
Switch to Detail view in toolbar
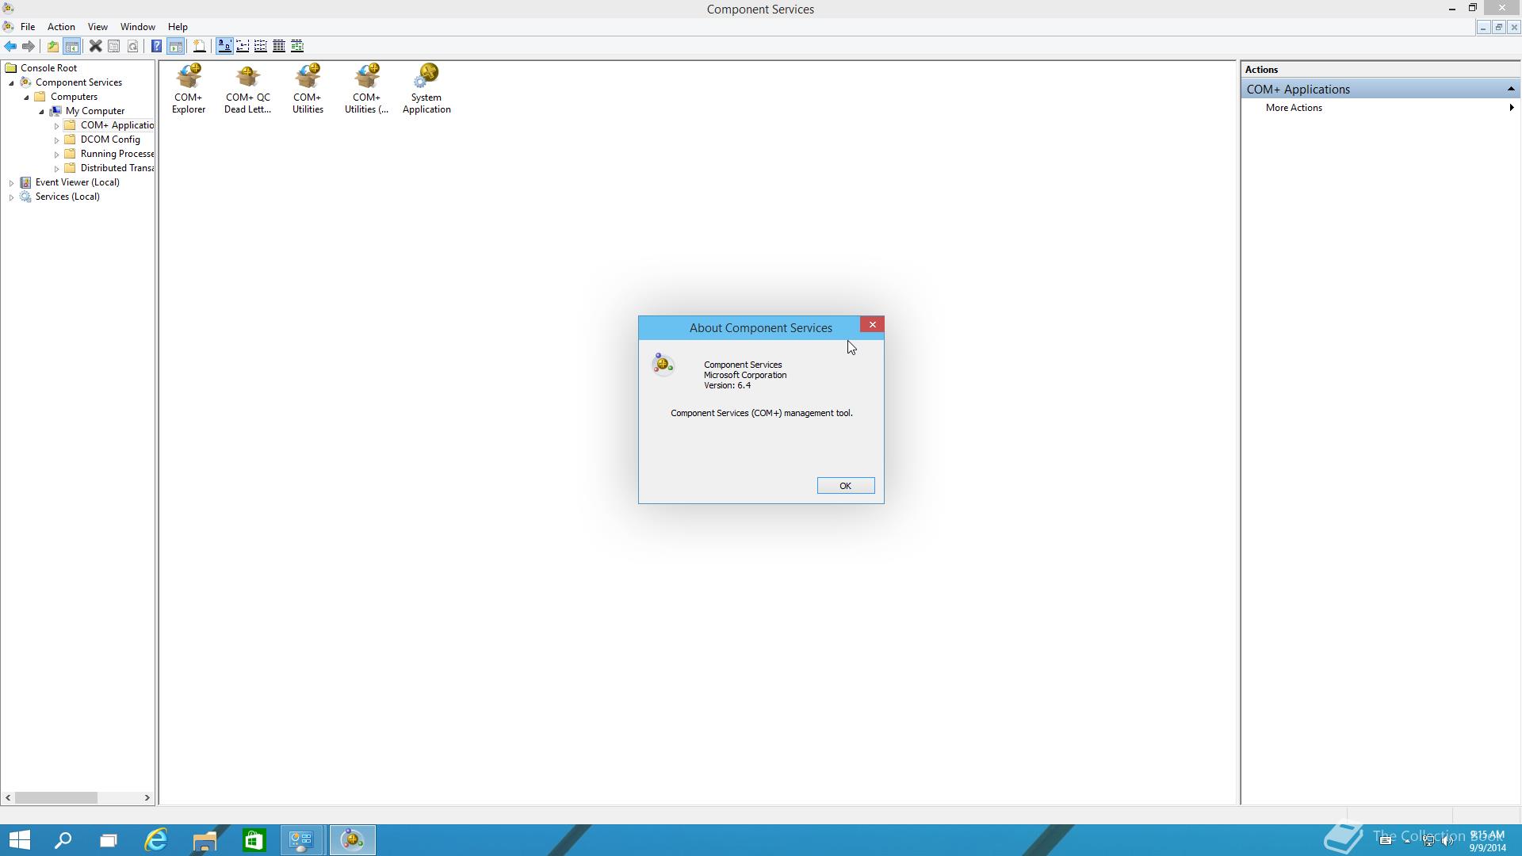pyautogui.click(x=279, y=46)
